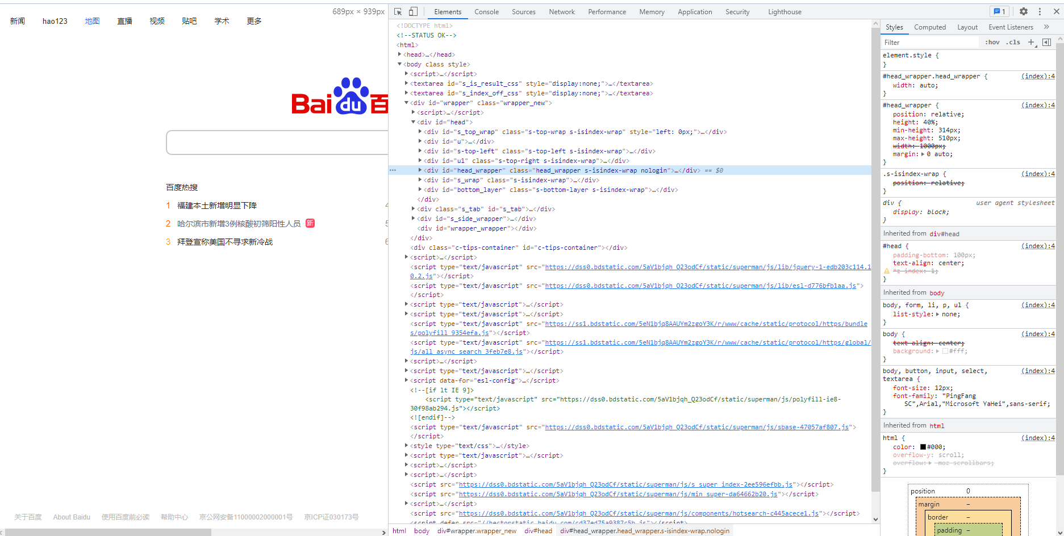Click the New Style Rule plus icon
Viewport: 1064px width, 536px height.
point(1032,42)
